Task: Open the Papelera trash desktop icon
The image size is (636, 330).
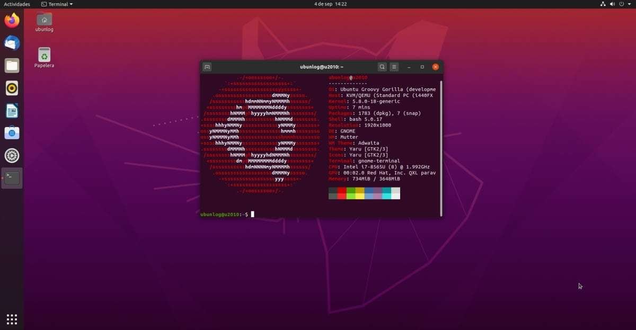Action: point(45,58)
